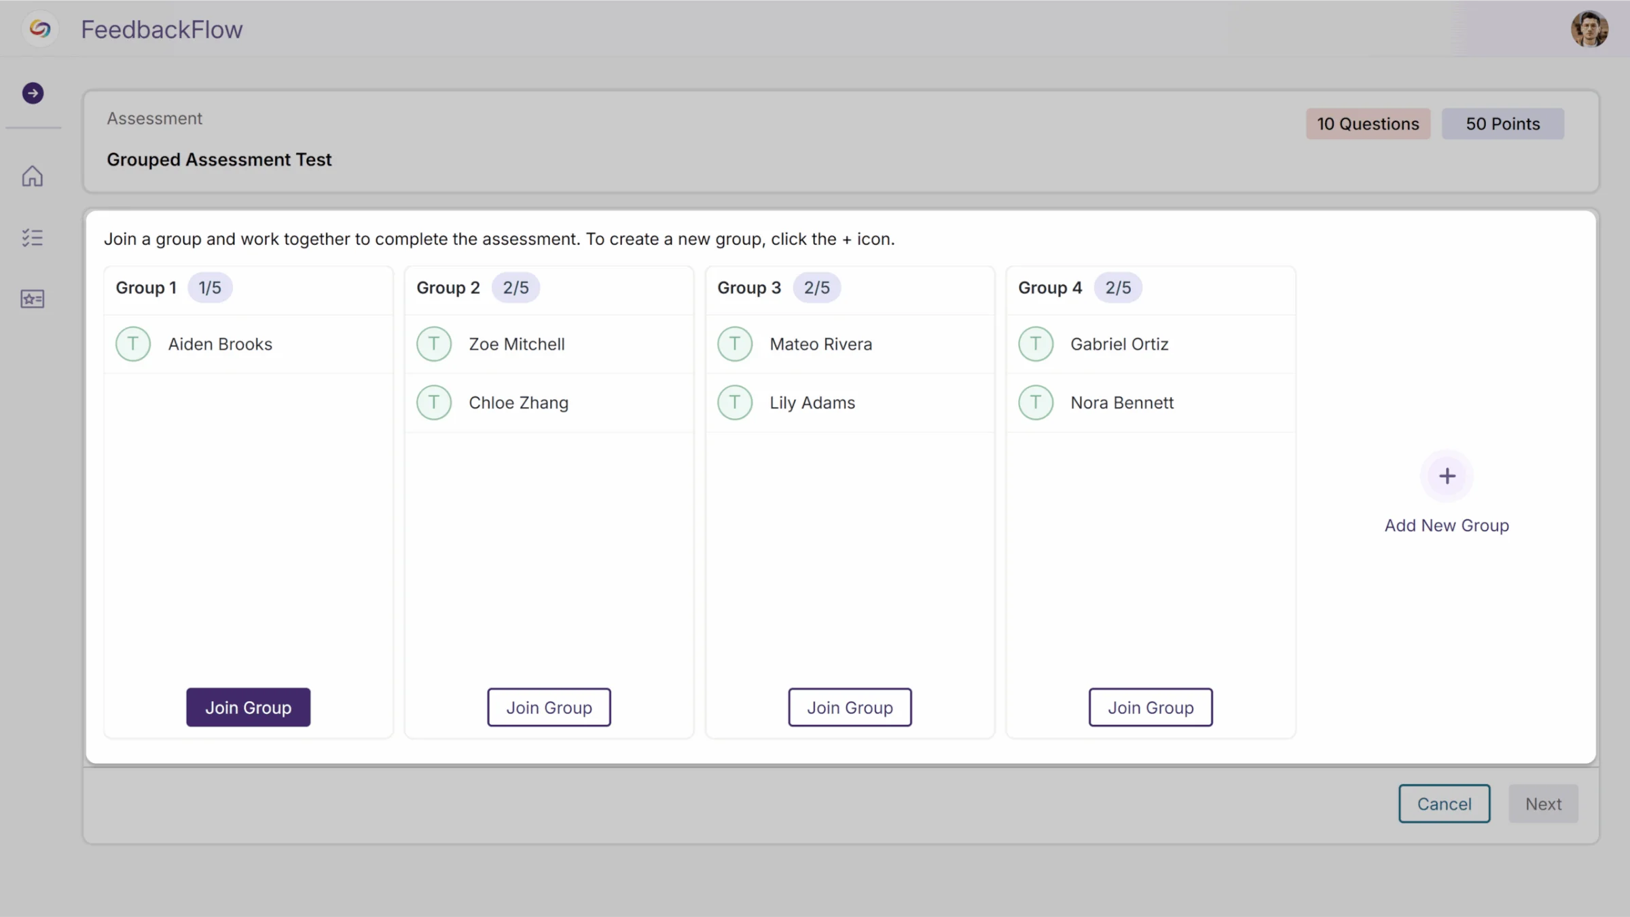1630x917 pixels.
Task: Click the 50 Points badge
Action: [x=1502, y=124]
